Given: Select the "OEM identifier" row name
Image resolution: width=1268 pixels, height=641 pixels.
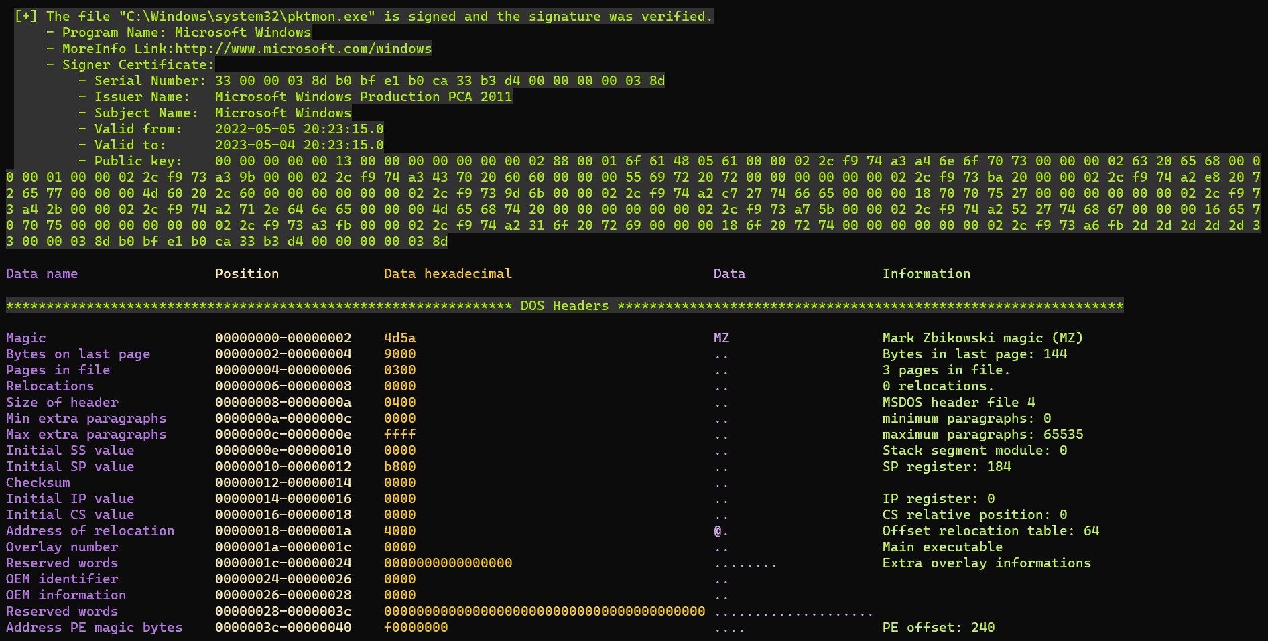Looking at the screenshot, I should pos(62,579).
